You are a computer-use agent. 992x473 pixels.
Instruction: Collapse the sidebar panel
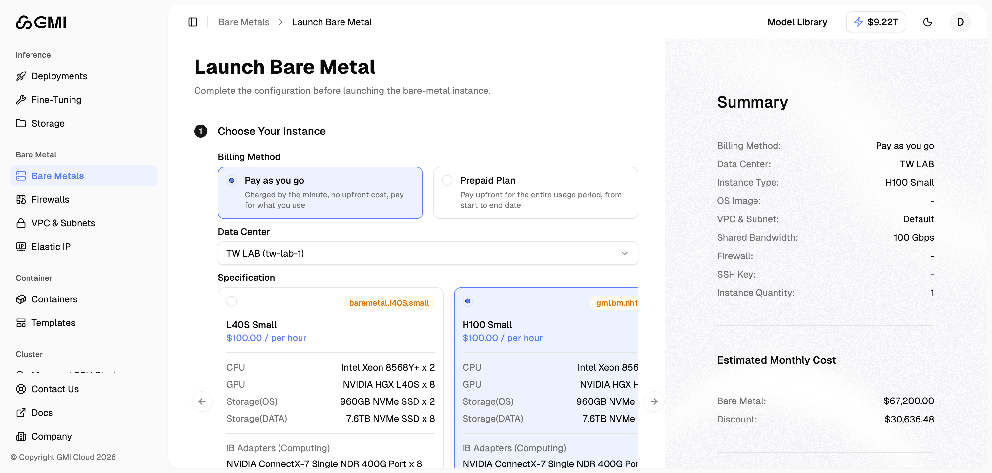pos(193,22)
